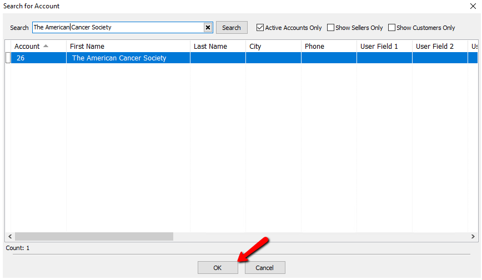The width and height of the screenshot is (482, 280).
Task: Sort by the Last Name column header
Action: coord(218,47)
